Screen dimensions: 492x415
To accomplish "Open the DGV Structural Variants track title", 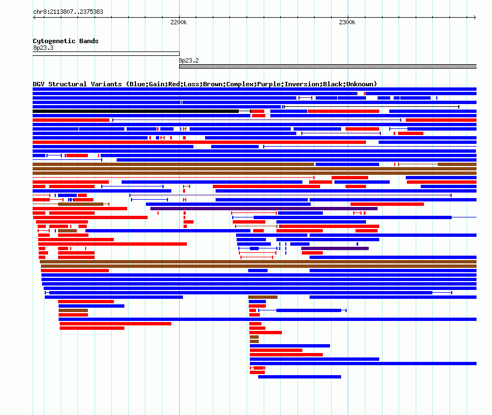I will pos(205,84).
